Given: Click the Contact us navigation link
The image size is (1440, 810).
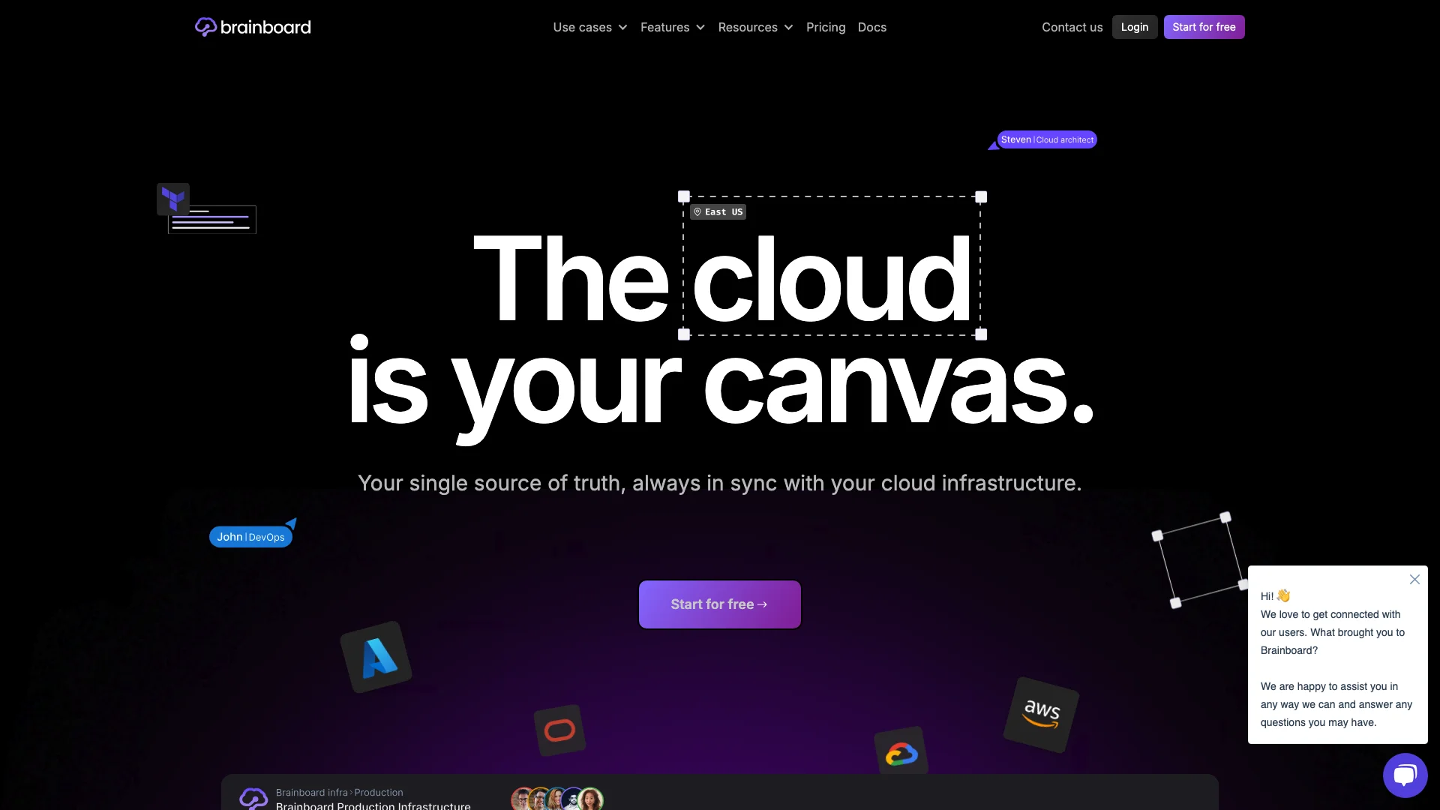Looking at the screenshot, I should pyautogui.click(x=1073, y=27).
